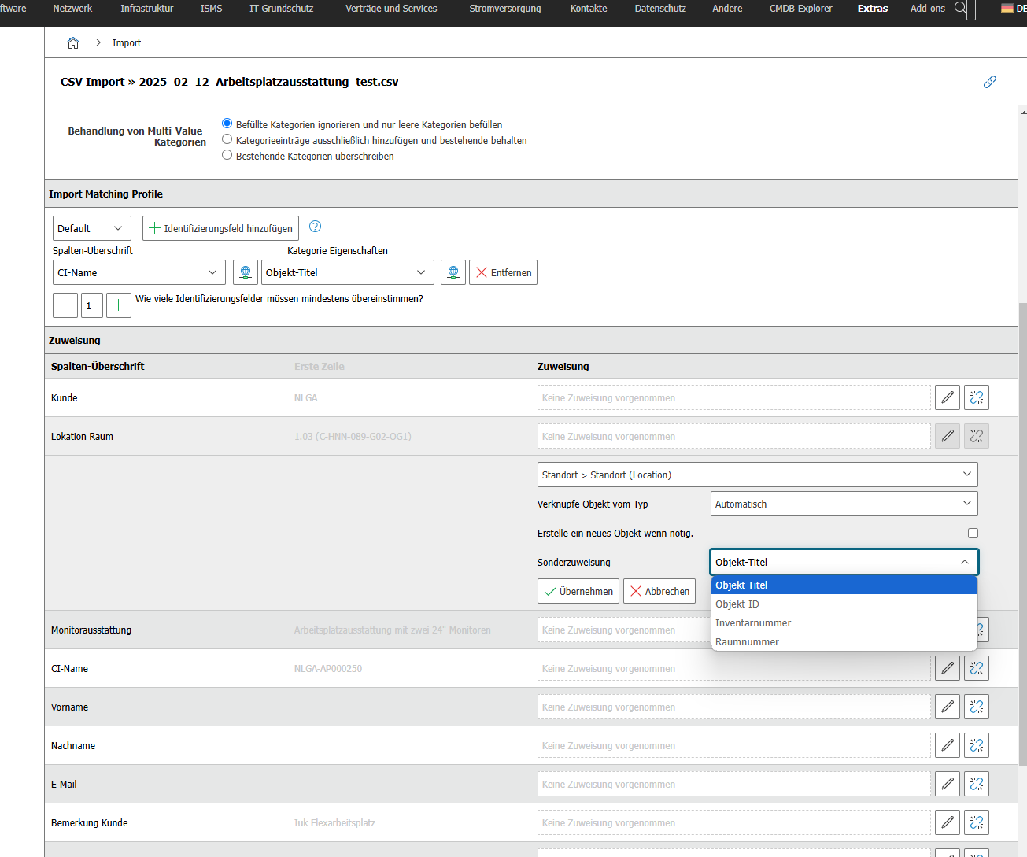The height and width of the screenshot is (857, 1027).
Task: Select 'Bestehende Kategorien überschreiben' option
Action: [x=227, y=155]
